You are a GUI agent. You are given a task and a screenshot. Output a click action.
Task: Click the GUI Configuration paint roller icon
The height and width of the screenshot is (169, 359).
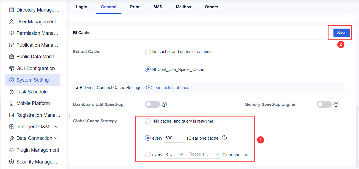[x=12, y=68]
